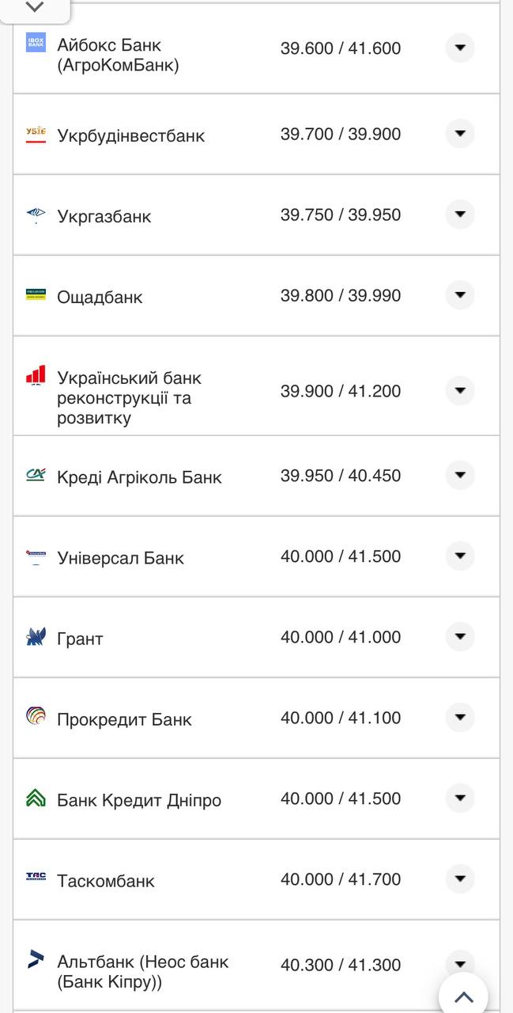Expand the Ощадбанк rate details

(x=459, y=295)
